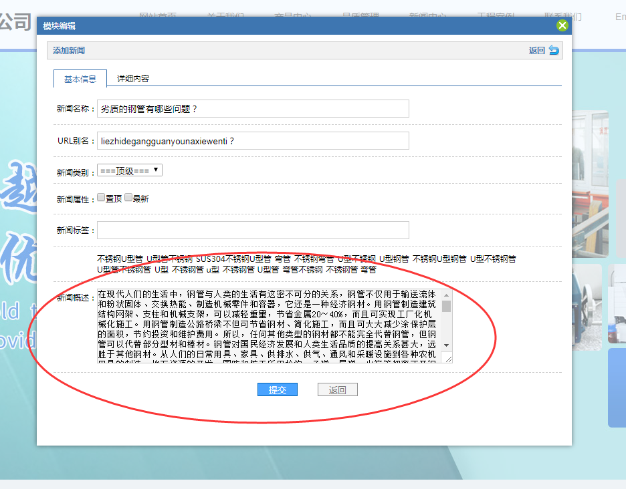This screenshot has height=489, width=626.
Task: Focus the 新闻名称 text field
Action: click(x=253, y=108)
